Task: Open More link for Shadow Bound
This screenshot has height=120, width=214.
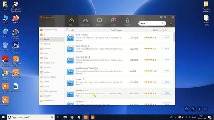Action: (x=79, y=51)
